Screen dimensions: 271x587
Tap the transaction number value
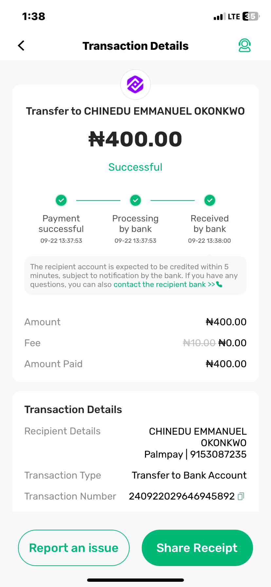(182, 496)
